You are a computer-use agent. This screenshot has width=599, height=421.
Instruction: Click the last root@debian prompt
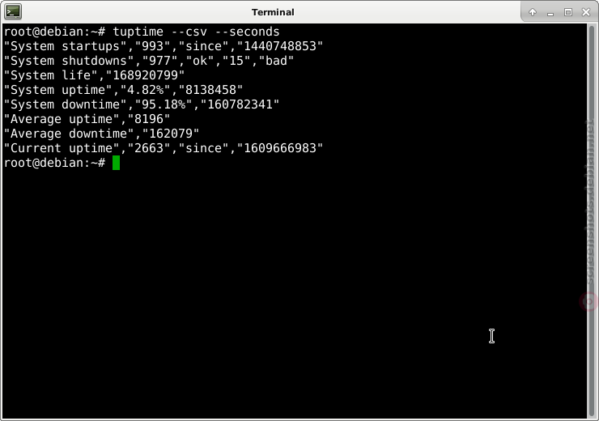point(54,163)
